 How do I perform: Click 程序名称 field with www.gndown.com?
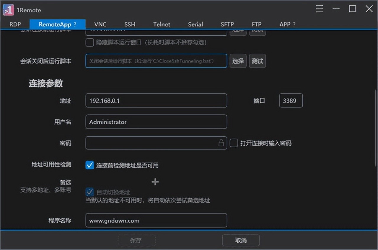pyautogui.click(x=156, y=221)
